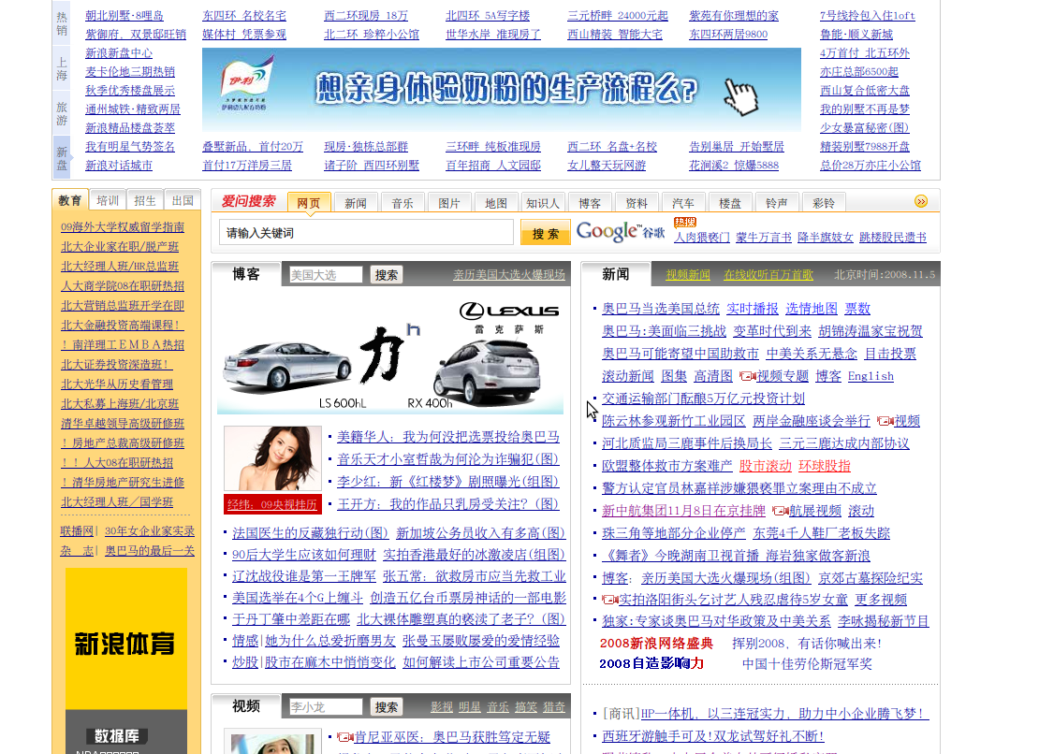The width and height of the screenshot is (1039, 754).
Task: Open the 出国 sidebar tab
Action: [183, 200]
